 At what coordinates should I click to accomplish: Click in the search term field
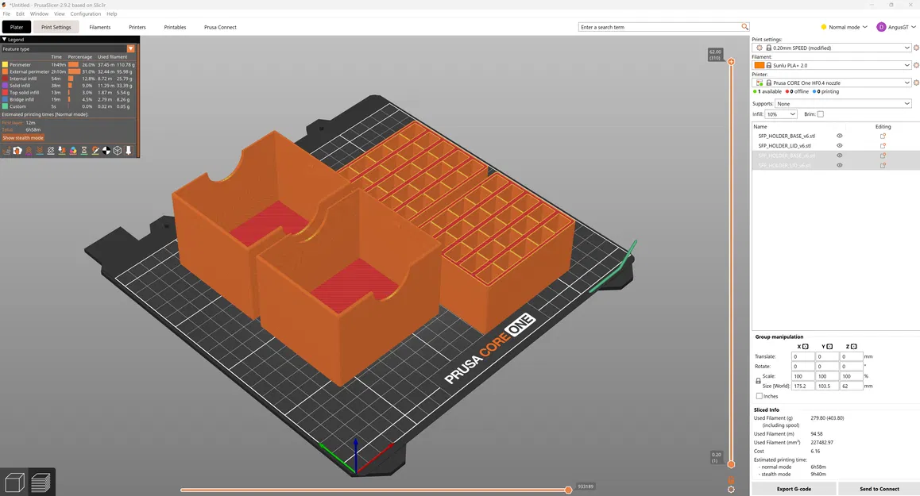(x=659, y=27)
